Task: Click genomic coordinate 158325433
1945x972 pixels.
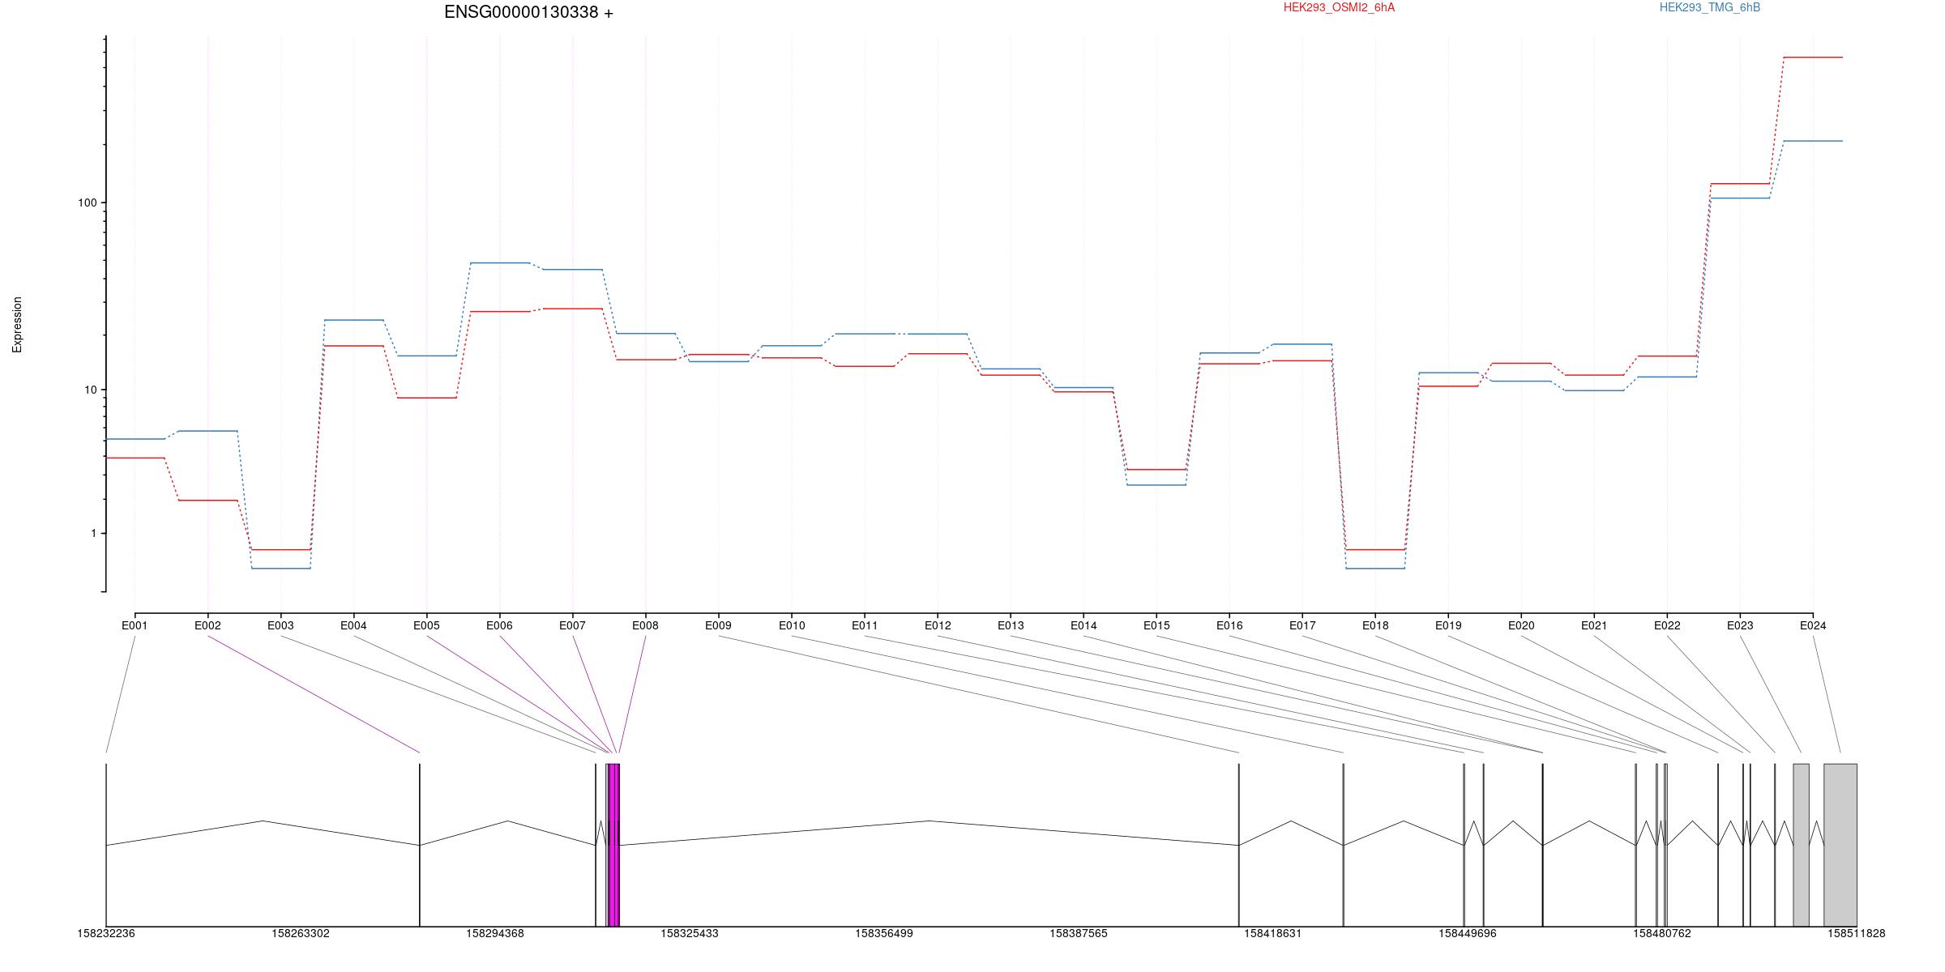Action: click(690, 933)
